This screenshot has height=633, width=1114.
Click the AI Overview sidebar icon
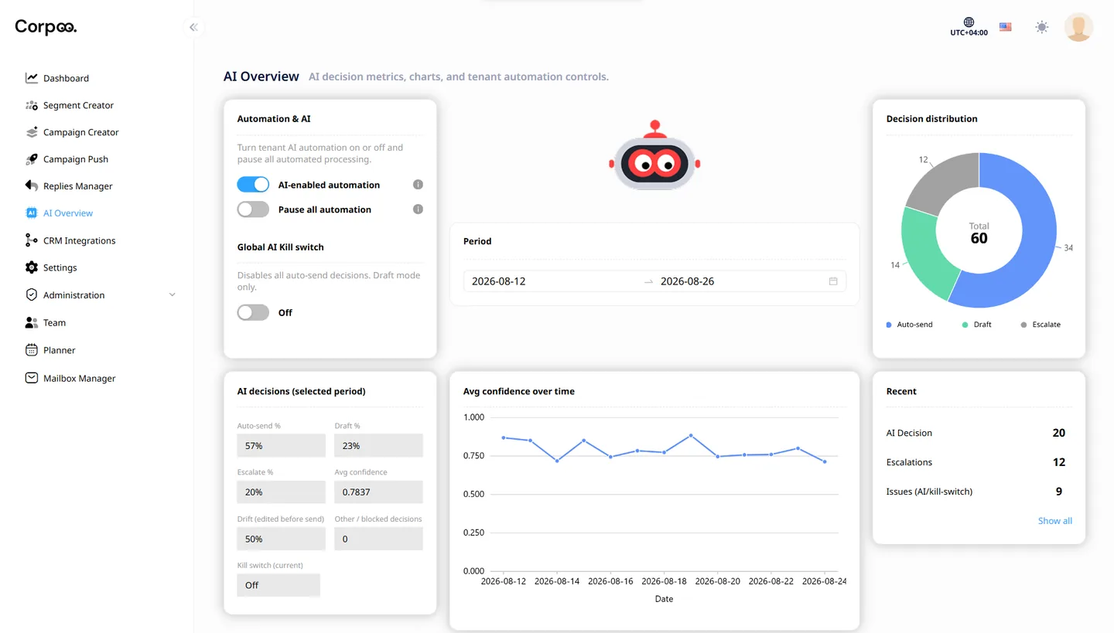pos(31,213)
